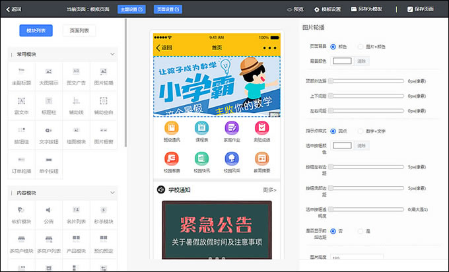Add the 公告 module
The height and width of the screenshot is (272, 449).
[49, 215]
